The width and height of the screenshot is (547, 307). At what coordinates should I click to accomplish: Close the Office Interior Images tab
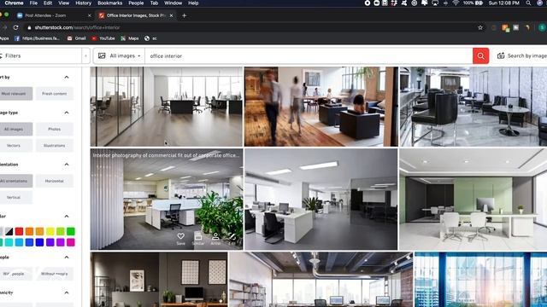click(x=171, y=15)
